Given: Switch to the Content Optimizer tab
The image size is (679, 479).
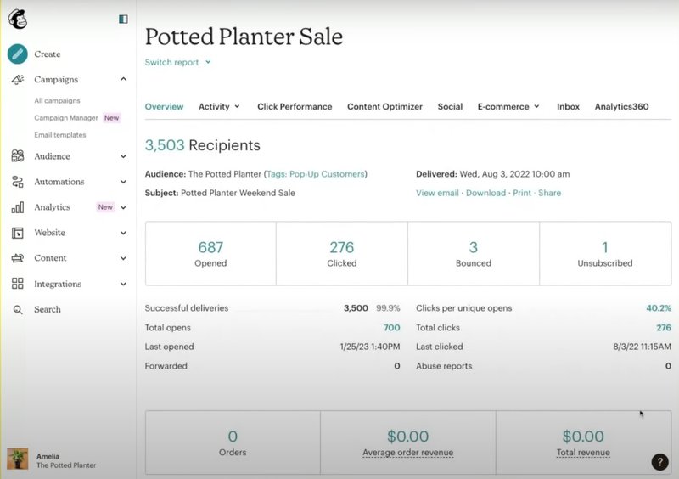Looking at the screenshot, I should pos(384,107).
